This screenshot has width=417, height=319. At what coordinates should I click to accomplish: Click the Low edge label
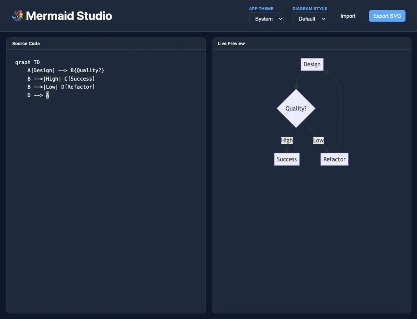coord(318,140)
